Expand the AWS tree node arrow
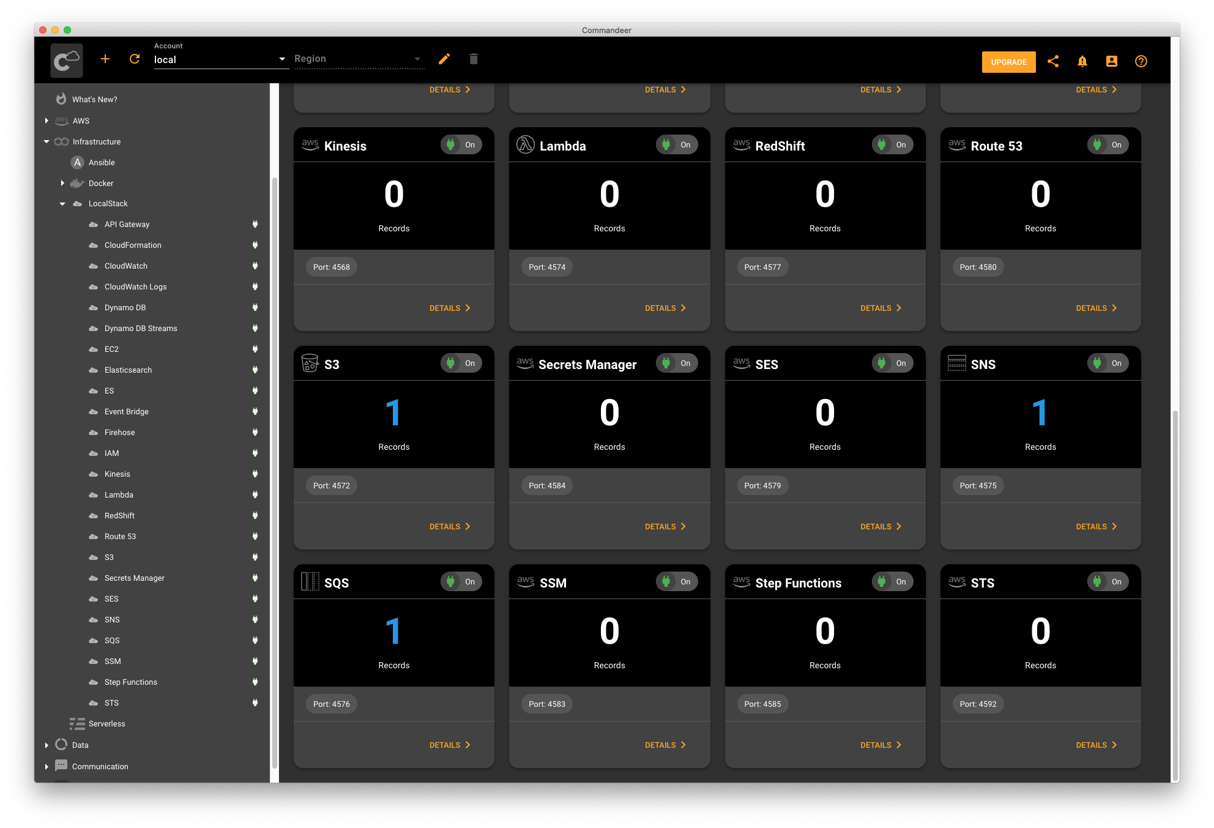The width and height of the screenshot is (1214, 828). (x=47, y=121)
